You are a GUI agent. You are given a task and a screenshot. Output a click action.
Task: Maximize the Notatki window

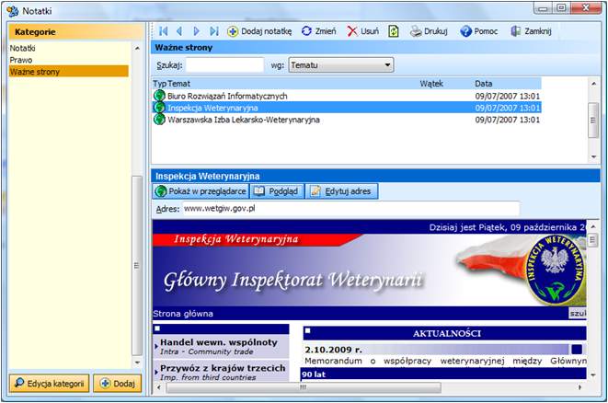click(x=561, y=8)
